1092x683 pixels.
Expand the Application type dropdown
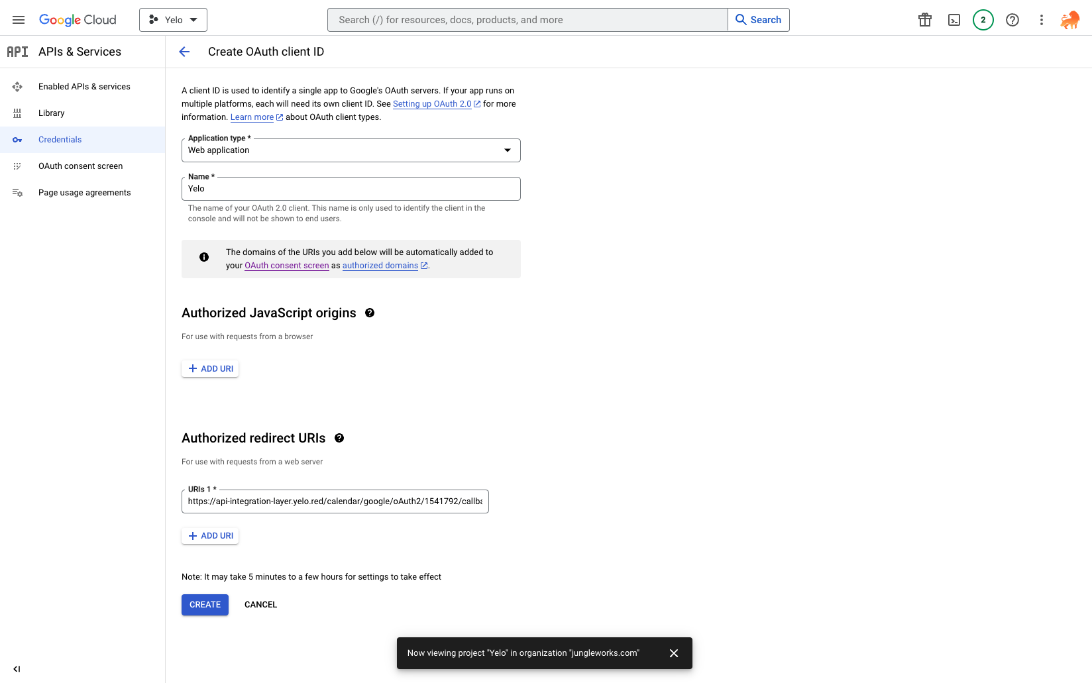[351, 150]
